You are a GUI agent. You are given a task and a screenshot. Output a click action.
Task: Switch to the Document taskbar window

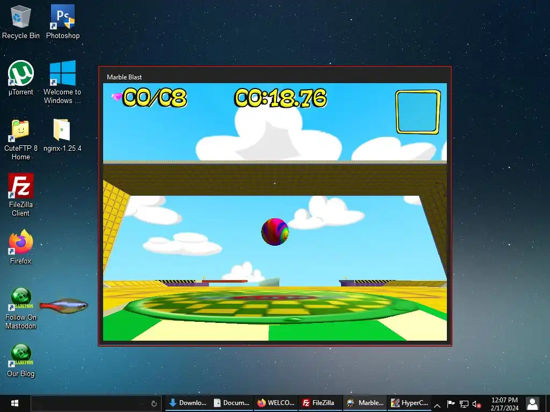tap(232, 403)
